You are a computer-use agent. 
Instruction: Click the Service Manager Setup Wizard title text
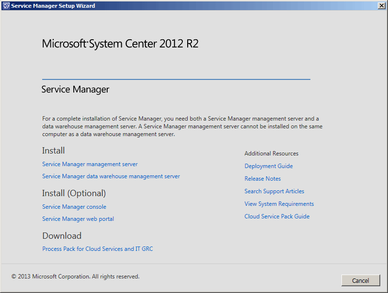pyautogui.click(x=53, y=6)
